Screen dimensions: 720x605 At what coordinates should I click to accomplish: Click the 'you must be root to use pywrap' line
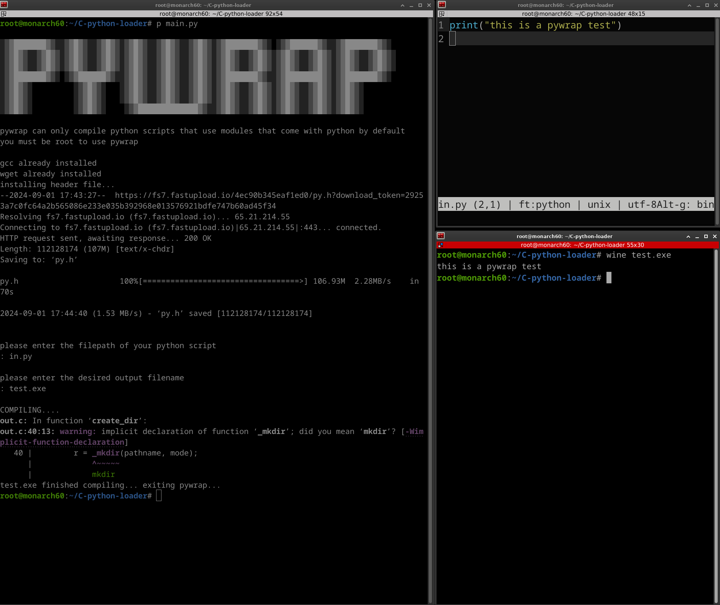[69, 142]
